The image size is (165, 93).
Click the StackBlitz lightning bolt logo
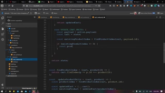pyautogui.click(x=2, y=13)
